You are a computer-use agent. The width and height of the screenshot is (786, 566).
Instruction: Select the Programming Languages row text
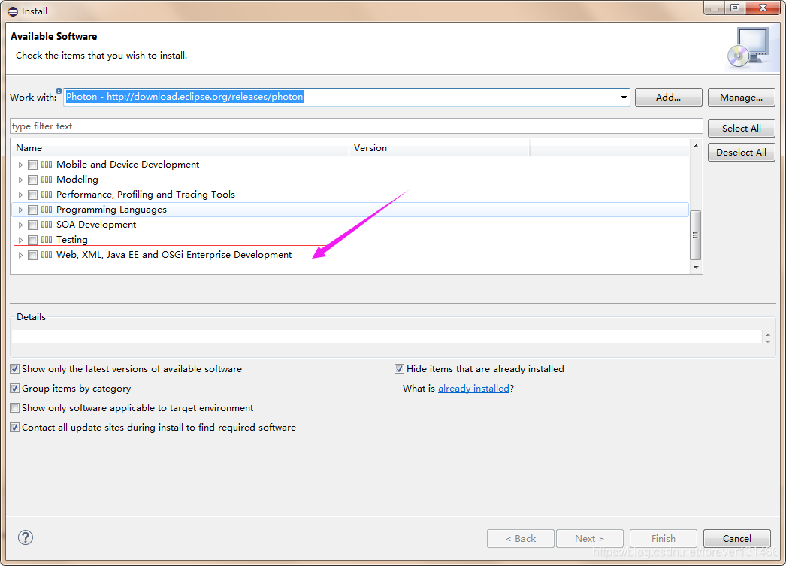click(111, 210)
